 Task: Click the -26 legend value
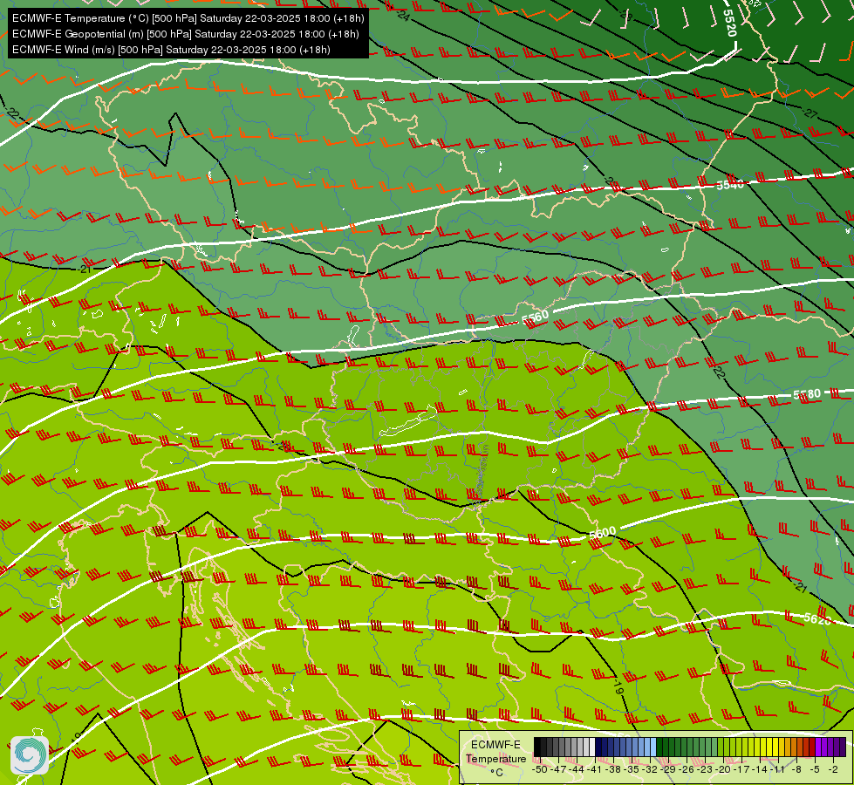[x=687, y=769]
